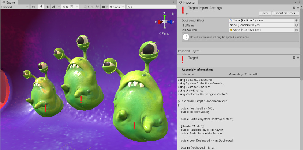
Task: Click the Open... button
Action: click(x=265, y=13)
